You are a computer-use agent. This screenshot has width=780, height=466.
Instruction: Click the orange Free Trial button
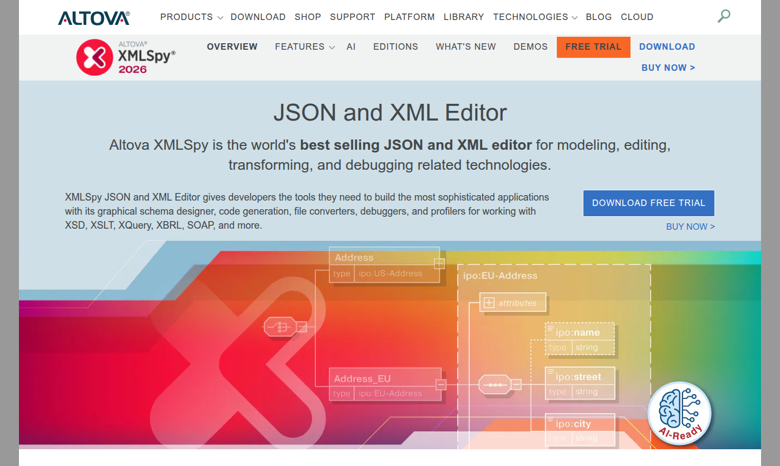pyautogui.click(x=593, y=47)
